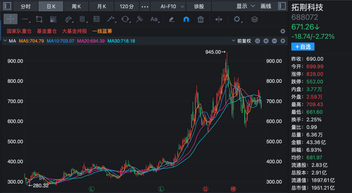Image resolution: width=352 pixels, height=193 pixels.
Task: Activate the crosshair move cursor tool
Action: 10,19
